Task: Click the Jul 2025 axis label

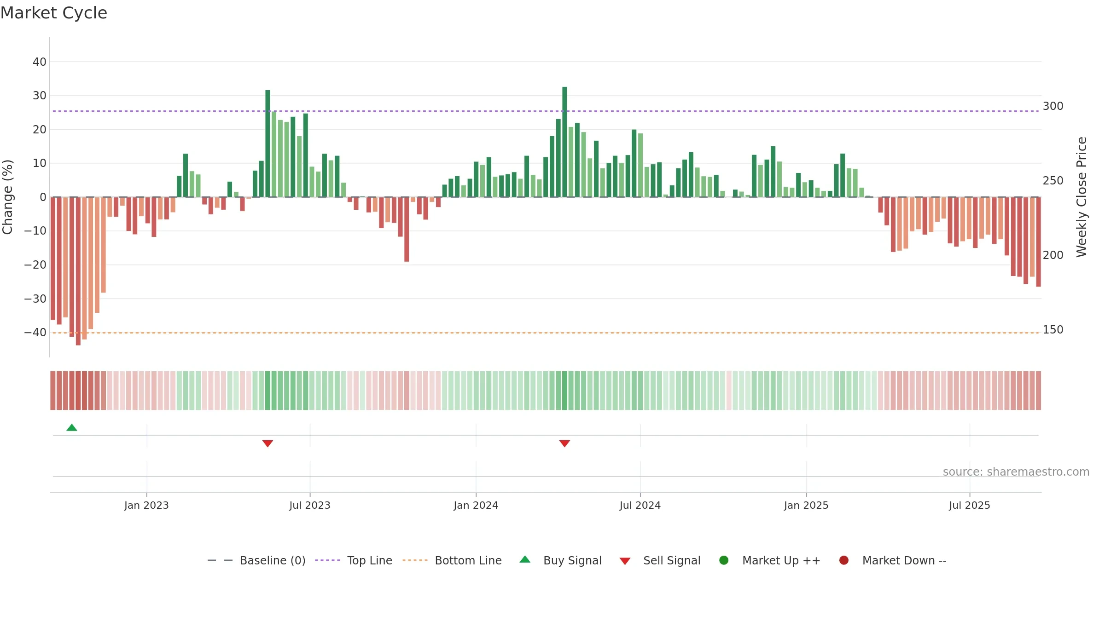Action: click(x=970, y=505)
